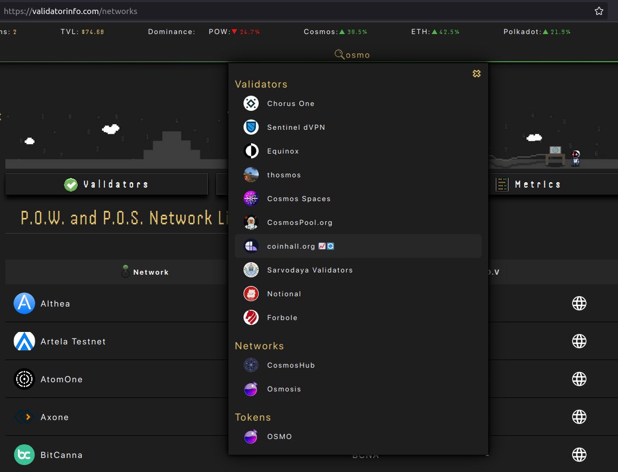Click the Notional red logo
Image resolution: width=618 pixels, height=472 pixels.
point(251,294)
